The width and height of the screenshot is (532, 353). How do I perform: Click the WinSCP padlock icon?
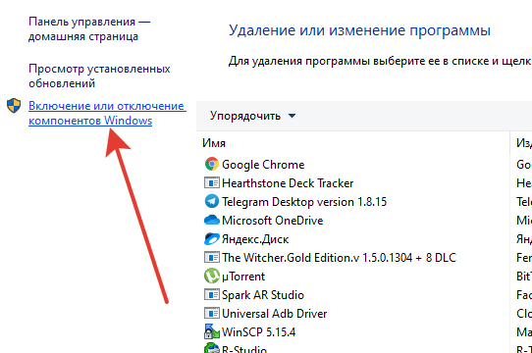pos(212,331)
